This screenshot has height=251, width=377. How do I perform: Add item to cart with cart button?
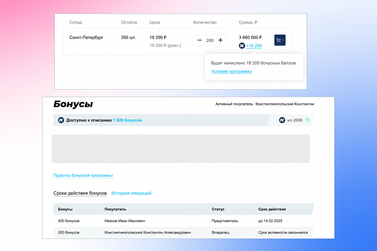(280, 40)
